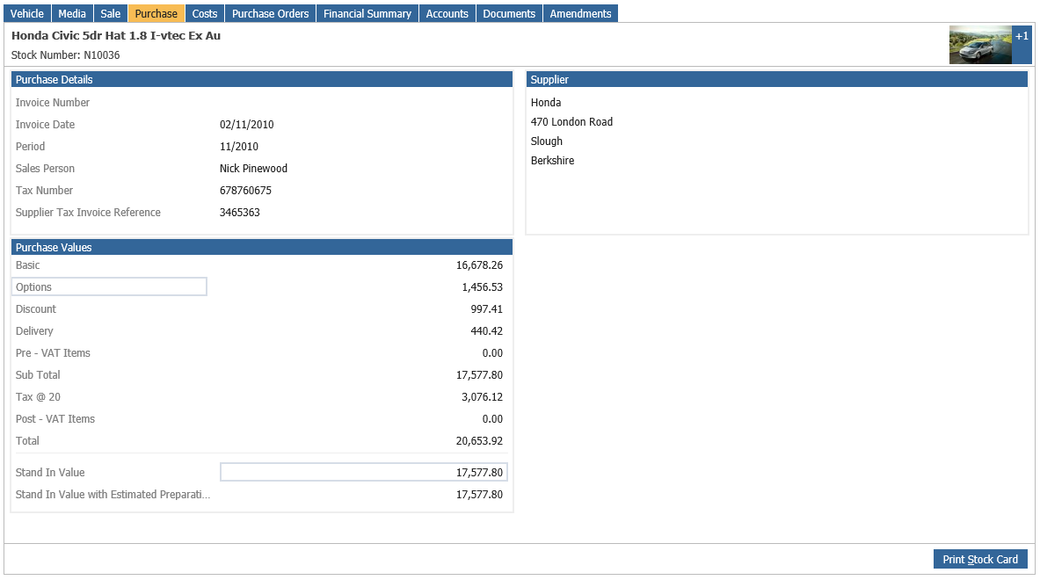Viewport: 1040px width, 580px height.
Task: Click the Supplier panel header
Action: coord(777,80)
